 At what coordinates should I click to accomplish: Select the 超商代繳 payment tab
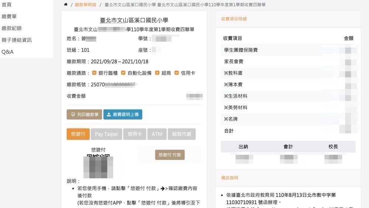(x=182, y=134)
